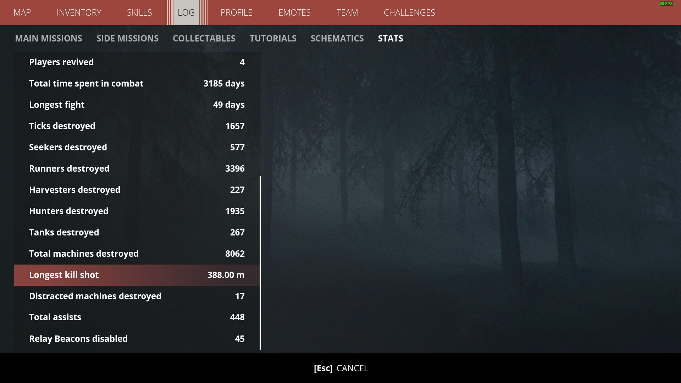Select Relay Beacons disabled row
The image size is (681, 383).
tap(137, 339)
